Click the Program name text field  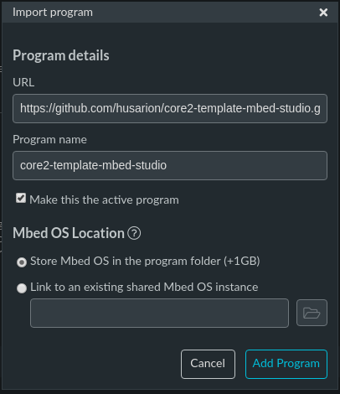[x=170, y=165]
